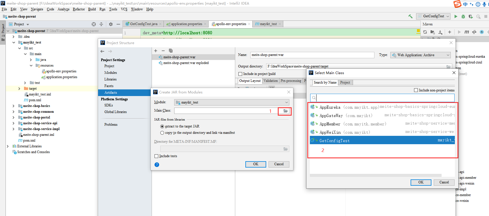
Task: Click class name search field
Action: click(x=382, y=98)
